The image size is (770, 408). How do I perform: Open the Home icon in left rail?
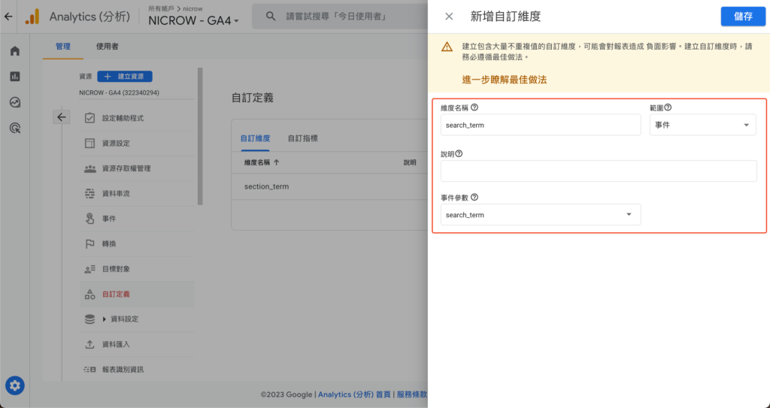click(15, 50)
